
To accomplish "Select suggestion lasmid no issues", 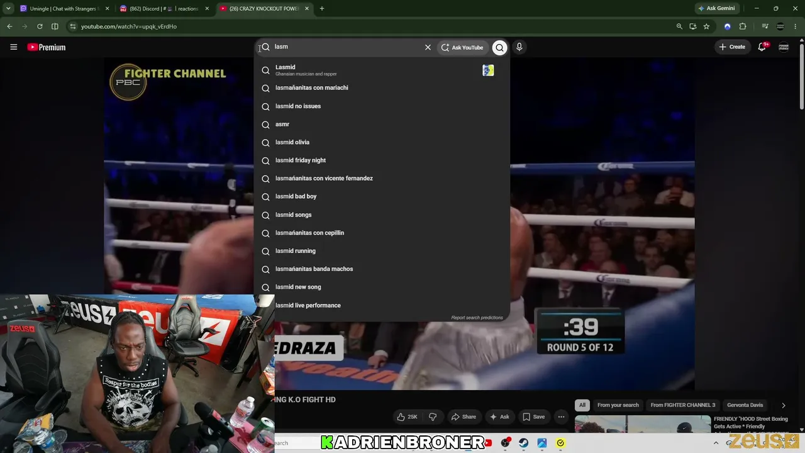I will pyautogui.click(x=382, y=106).
